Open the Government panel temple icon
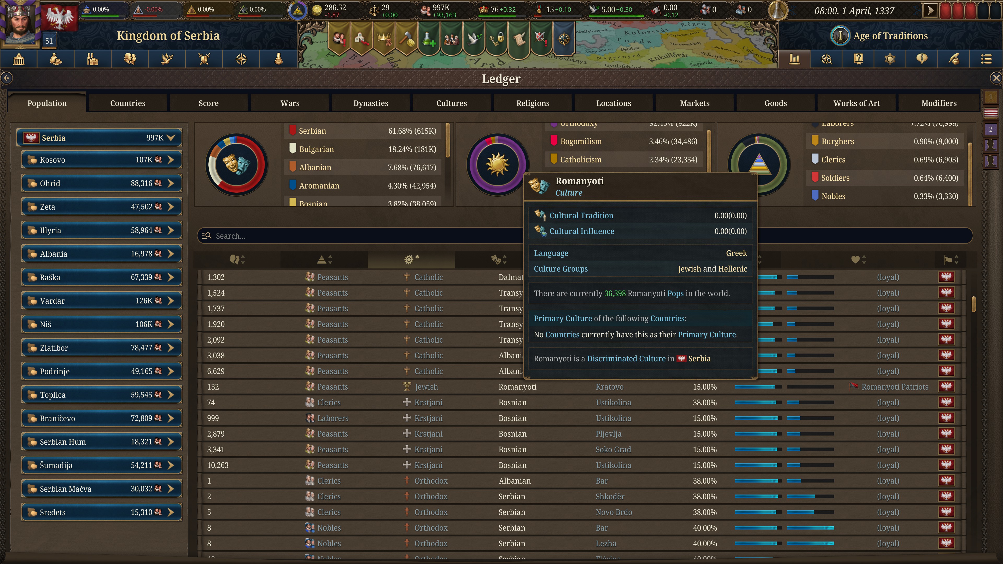This screenshot has height=564, width=1003. (19, 59)
